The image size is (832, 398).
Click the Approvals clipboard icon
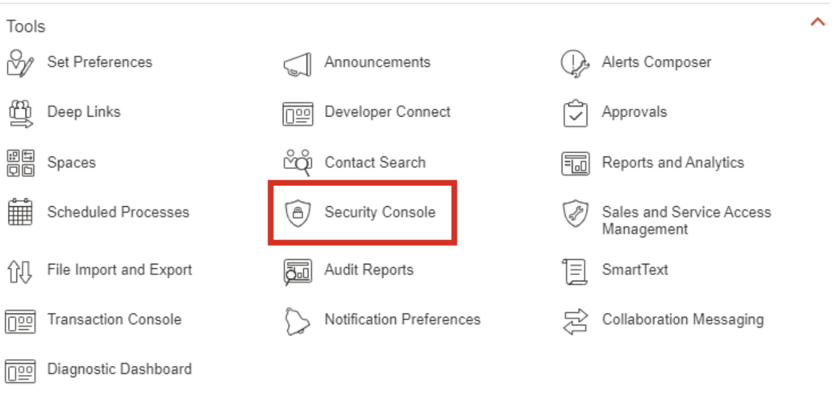pos(575,113)
